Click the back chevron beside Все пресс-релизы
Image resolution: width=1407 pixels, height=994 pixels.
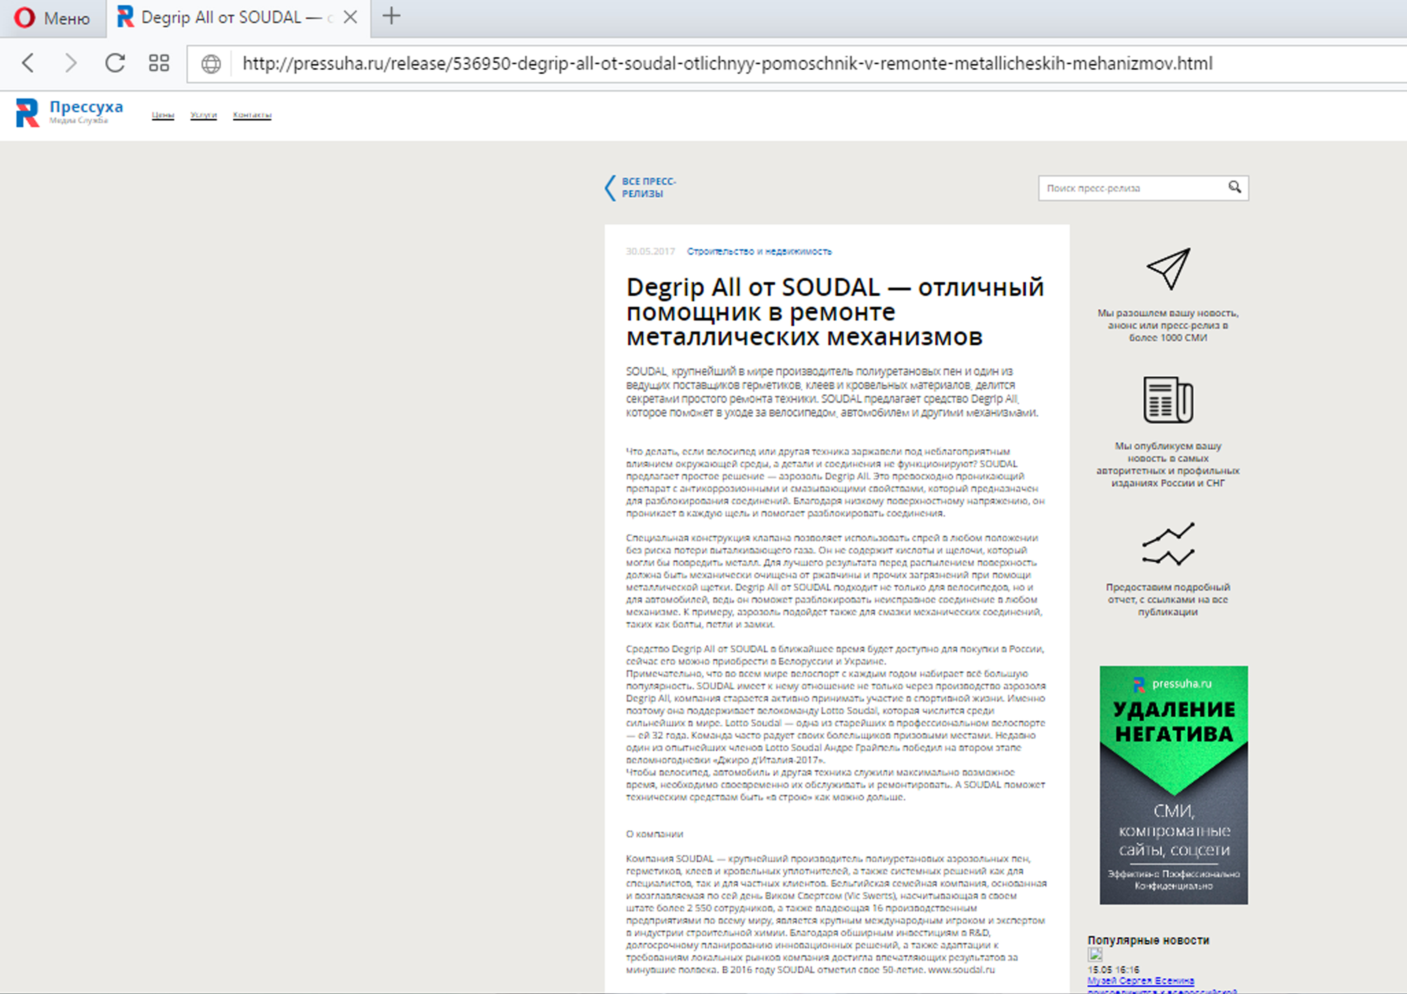tap(610, 188)
